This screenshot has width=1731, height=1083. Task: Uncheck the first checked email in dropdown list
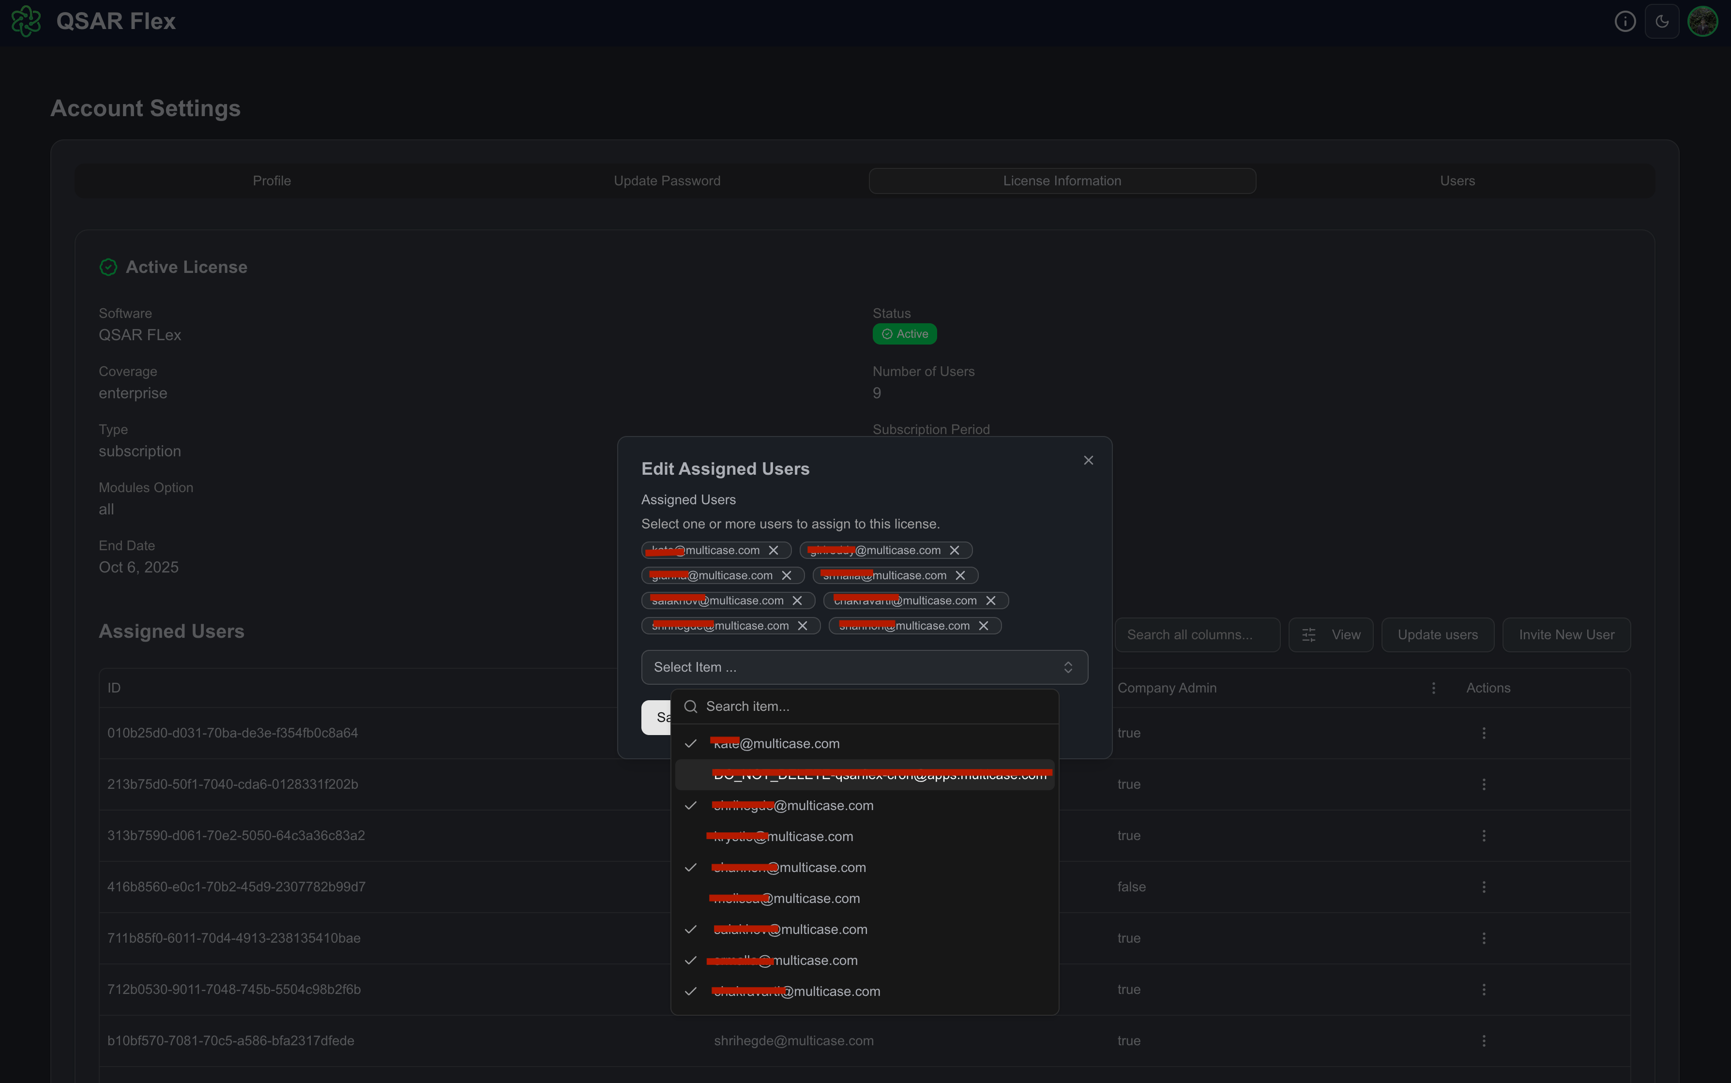(776, 744)
